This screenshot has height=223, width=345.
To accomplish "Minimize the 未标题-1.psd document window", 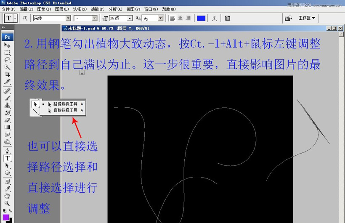I will (x=329, y=28).
